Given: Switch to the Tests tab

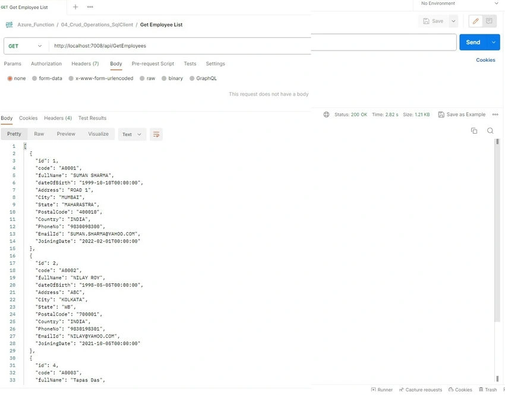Looking at the screenshot, I should pyautogui.click(x=190, y=64).
